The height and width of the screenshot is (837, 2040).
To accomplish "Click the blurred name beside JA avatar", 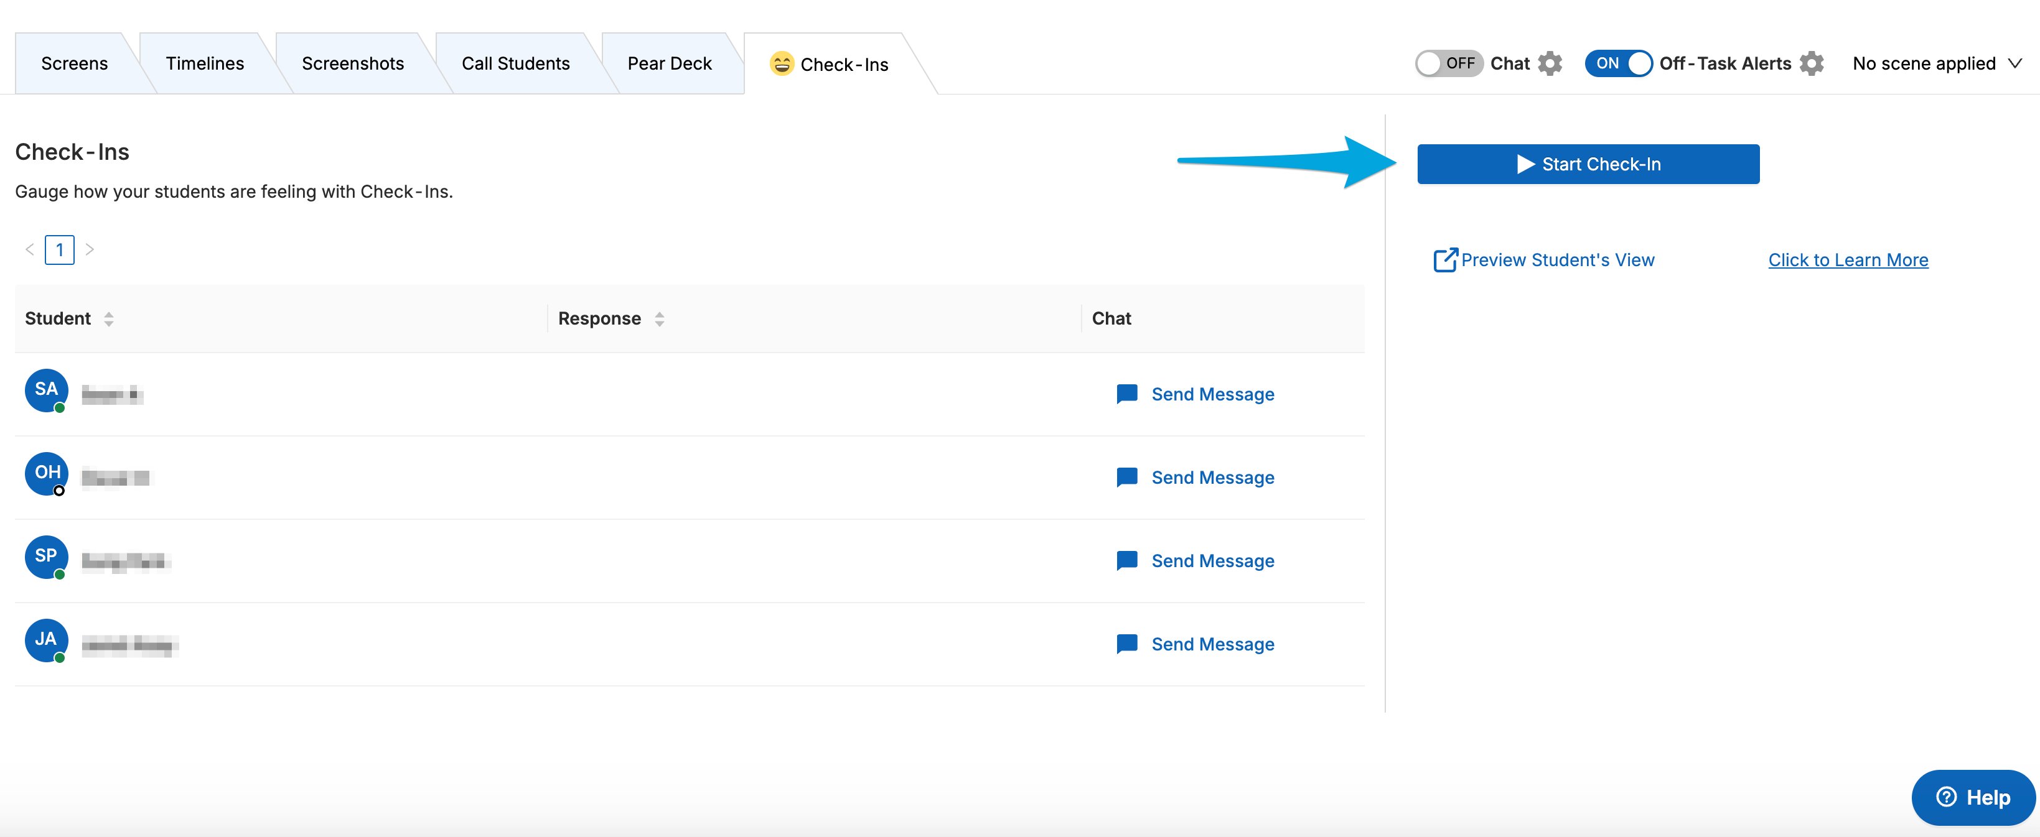I will pyautogui.click(x=130, y=645).
